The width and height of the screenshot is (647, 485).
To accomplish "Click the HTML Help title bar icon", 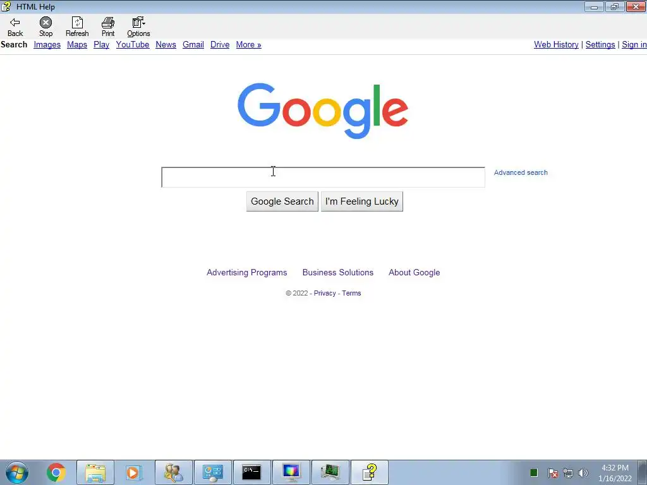I will (x=6, y=6).
